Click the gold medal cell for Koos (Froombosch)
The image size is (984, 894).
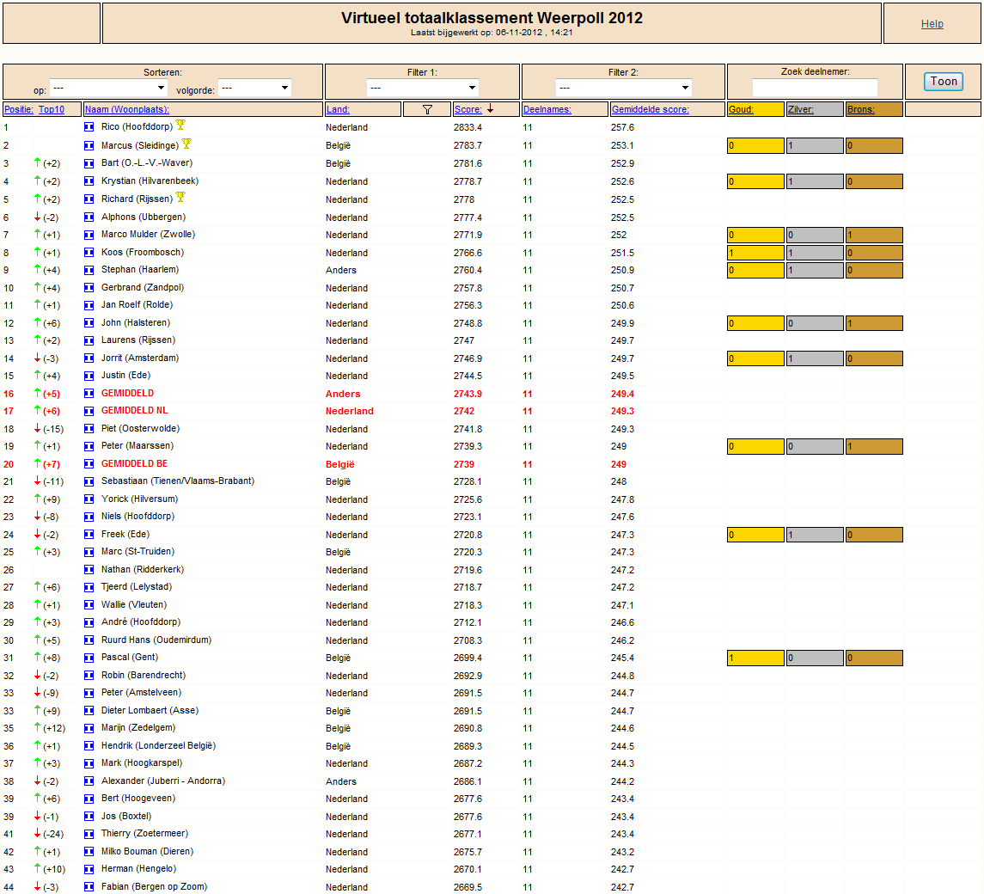pos(755,253)
